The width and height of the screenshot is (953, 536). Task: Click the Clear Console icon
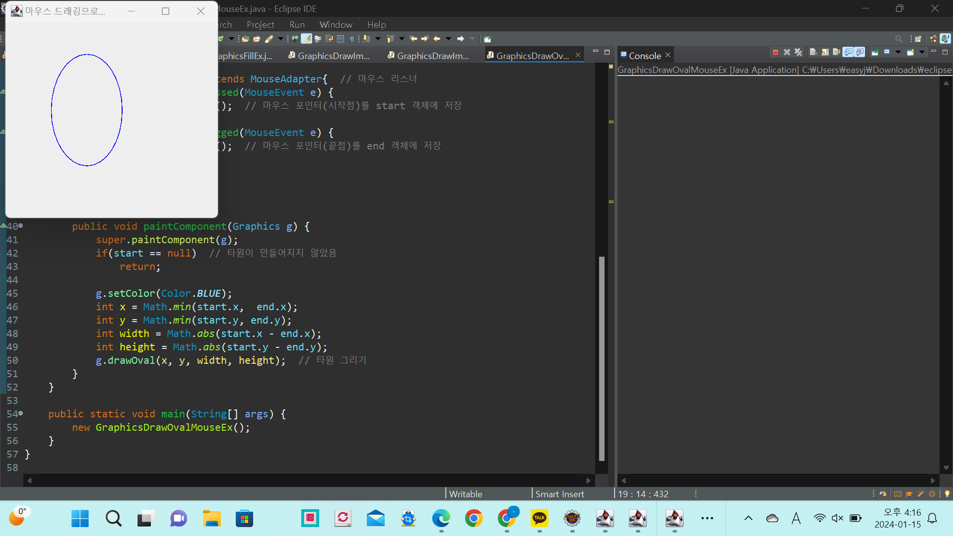click(x=813, y=52)
